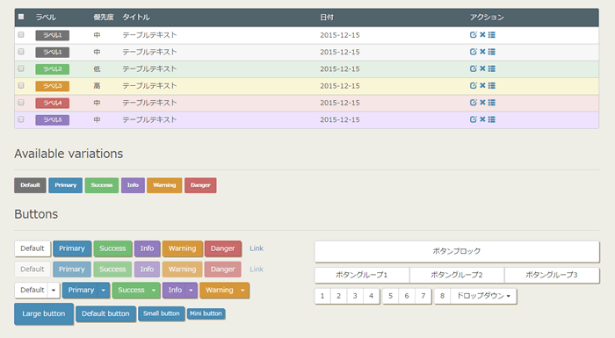Select ボタングループ3 segment
This screenshot has height=338, width=615.
coord(552,275)
